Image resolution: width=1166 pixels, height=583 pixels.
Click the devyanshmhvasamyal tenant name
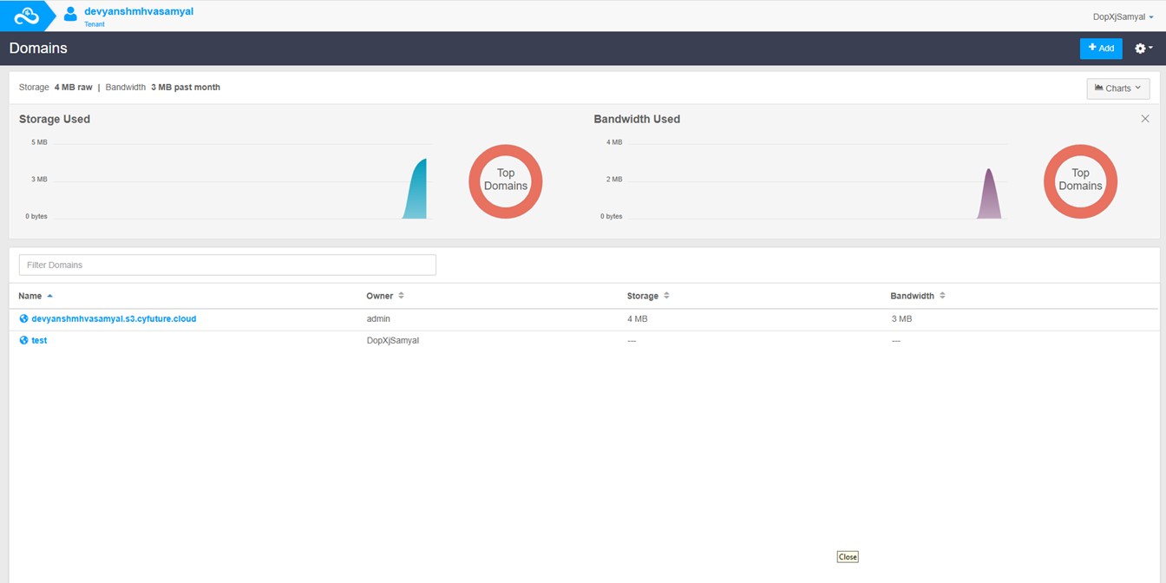click(x=139, y=11)
